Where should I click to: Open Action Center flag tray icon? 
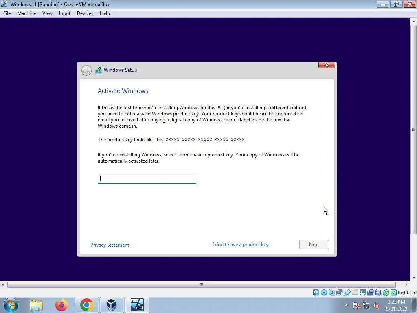pyautogui.click(x=356, y=305)
